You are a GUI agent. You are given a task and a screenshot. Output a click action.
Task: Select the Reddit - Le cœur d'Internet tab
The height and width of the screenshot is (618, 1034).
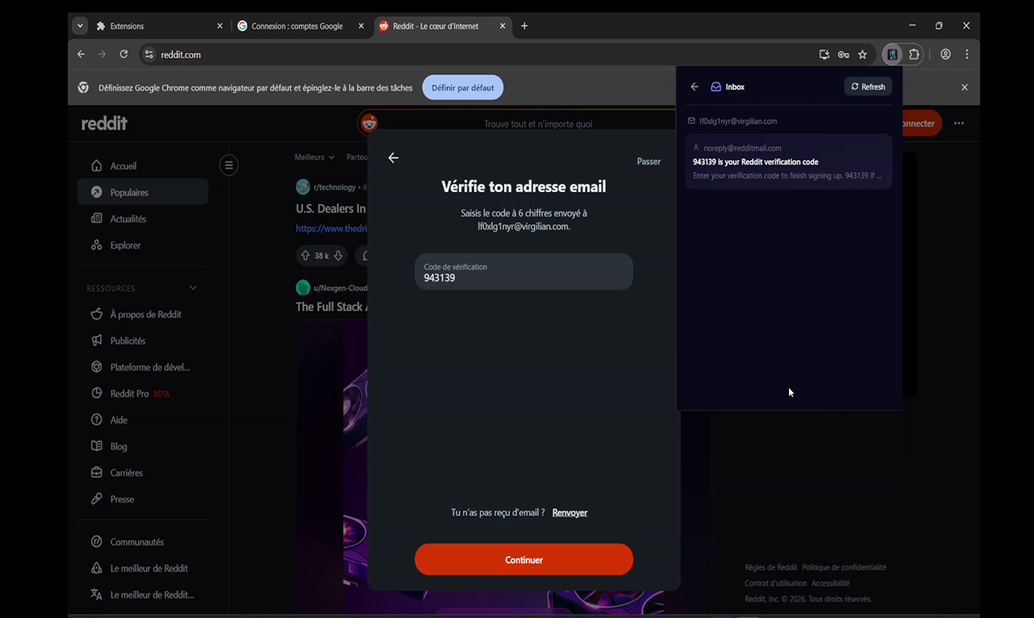[442, 26]
